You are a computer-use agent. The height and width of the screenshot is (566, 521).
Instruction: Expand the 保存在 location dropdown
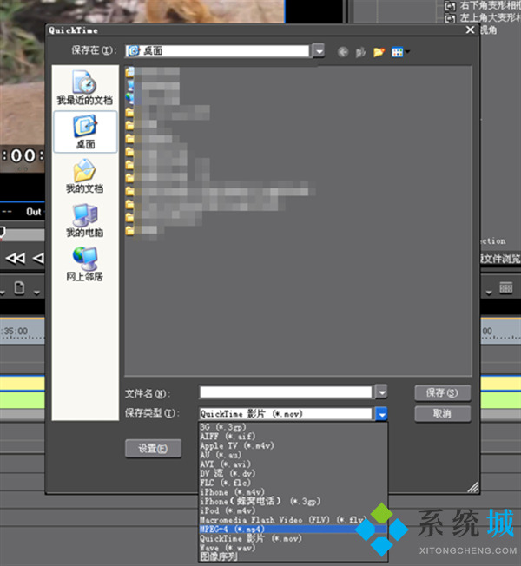click(319, 51)
